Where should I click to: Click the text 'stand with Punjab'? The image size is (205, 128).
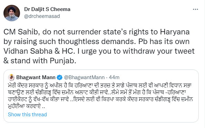pyautogui.click(x=43, y=61)
